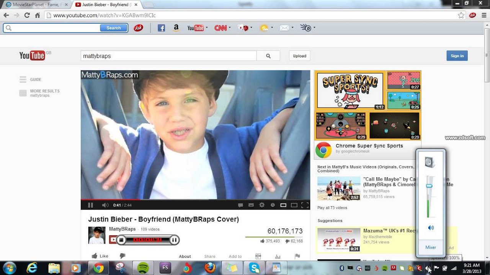Viewport: 490px width, 275px height.
Task: Open Chrome menu hamburger icon
Action: [x=484, y=15]
